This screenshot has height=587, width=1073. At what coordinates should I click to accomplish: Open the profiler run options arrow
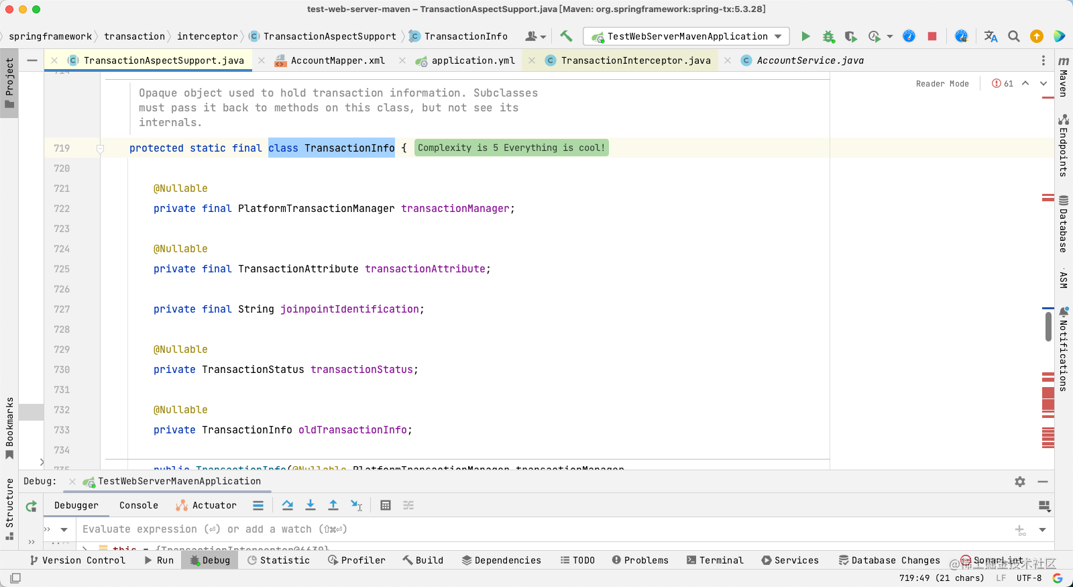(x=890, y=36)
